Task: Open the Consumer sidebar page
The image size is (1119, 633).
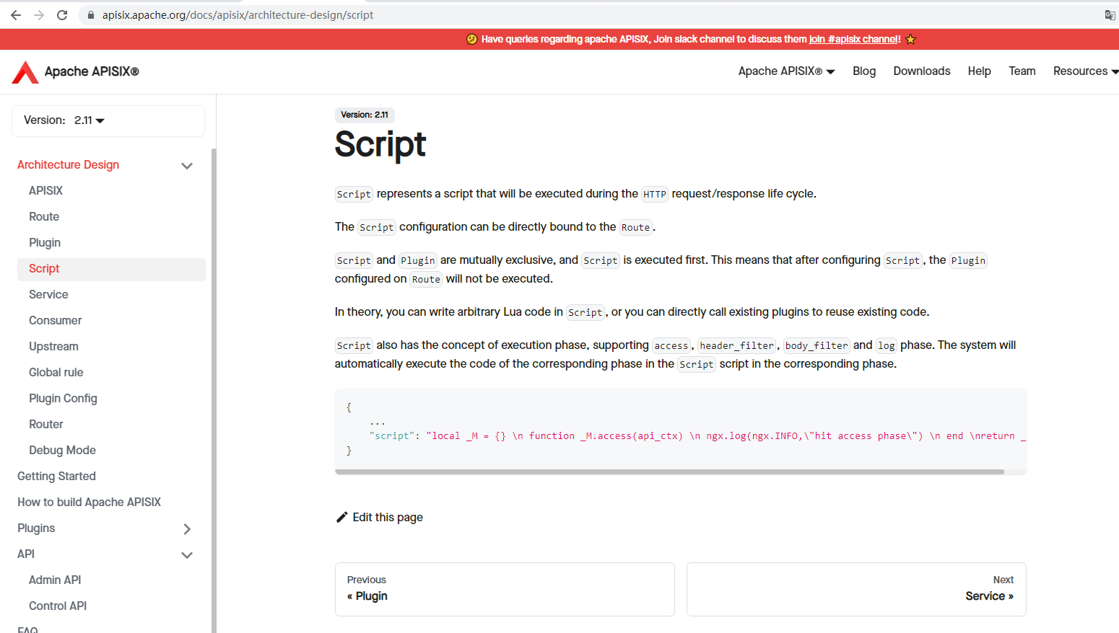Action: 55,320
